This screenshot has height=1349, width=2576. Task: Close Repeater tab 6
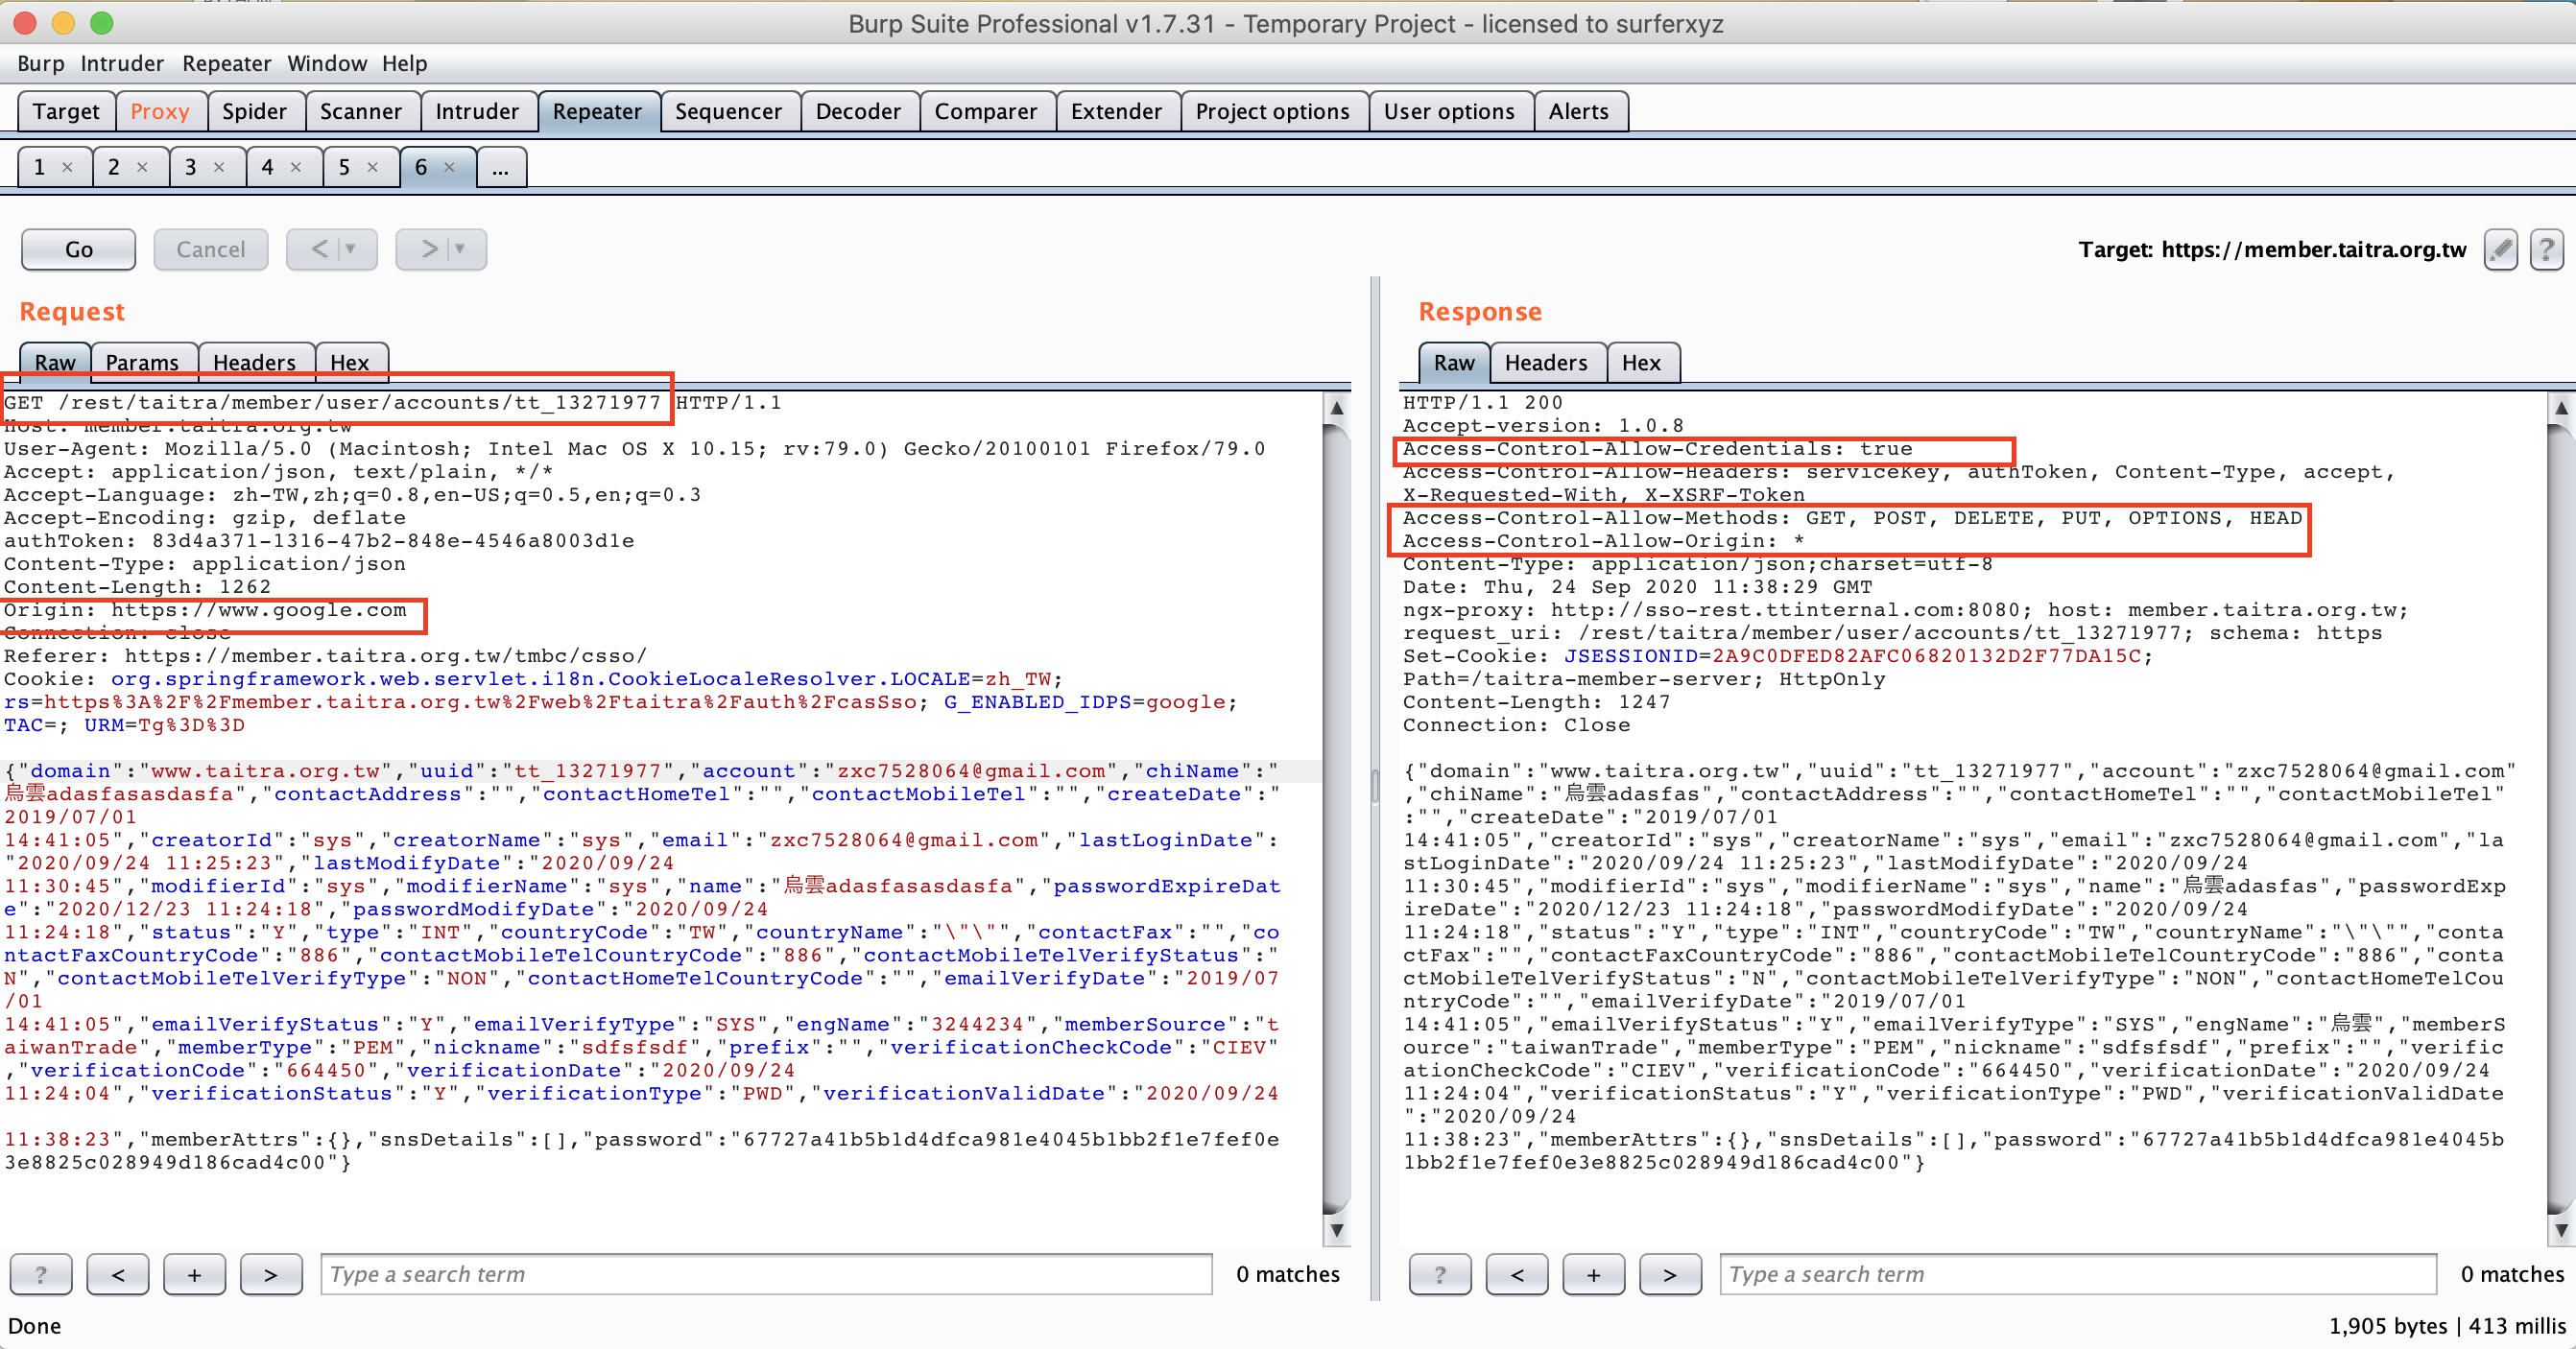[450, 167]
